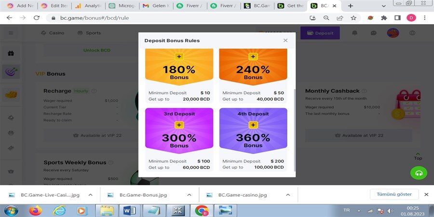Click Monthly Cashback Available at VIP 22 button

tap(358, 136)
